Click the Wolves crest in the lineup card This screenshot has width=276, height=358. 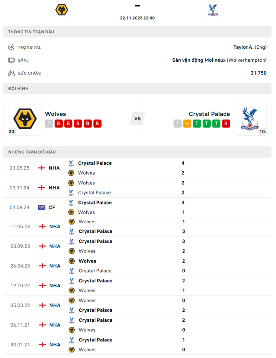click(25, 118)
